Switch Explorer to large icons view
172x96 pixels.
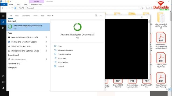(170, 90)
